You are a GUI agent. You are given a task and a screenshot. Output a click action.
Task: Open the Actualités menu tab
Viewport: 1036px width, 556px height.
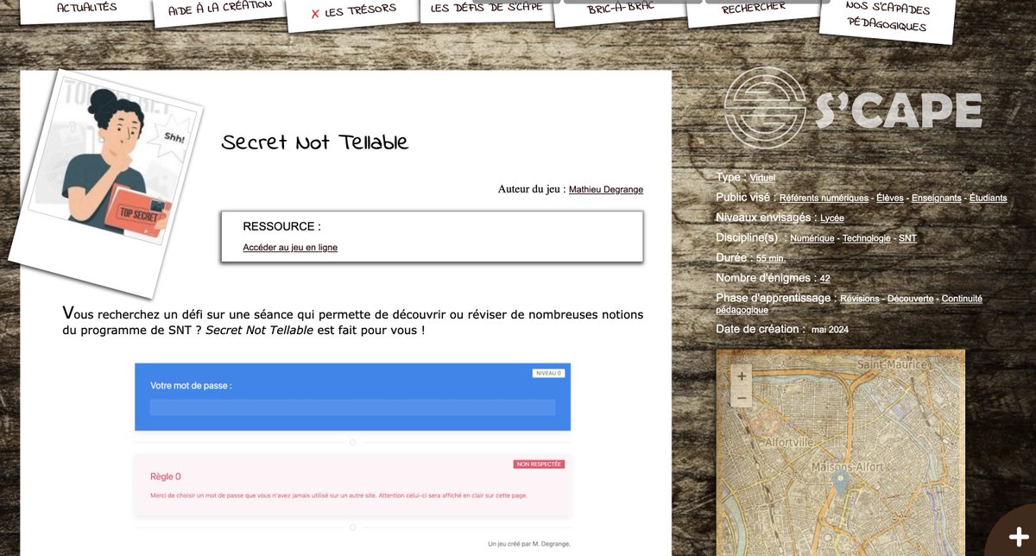86,8
